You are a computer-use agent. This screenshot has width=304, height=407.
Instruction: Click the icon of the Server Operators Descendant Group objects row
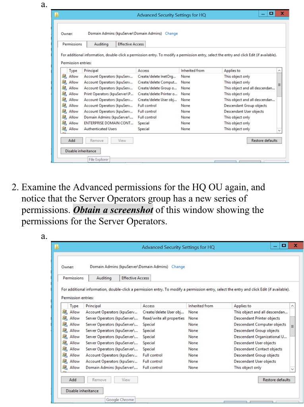(65, 330)
